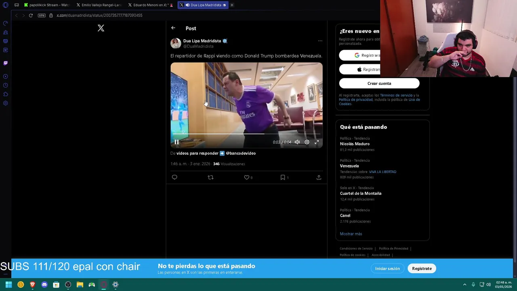The width and height of the screenshot is (517, 291).
Task: Seek on the video progress bar
Action: pos(246,134)
